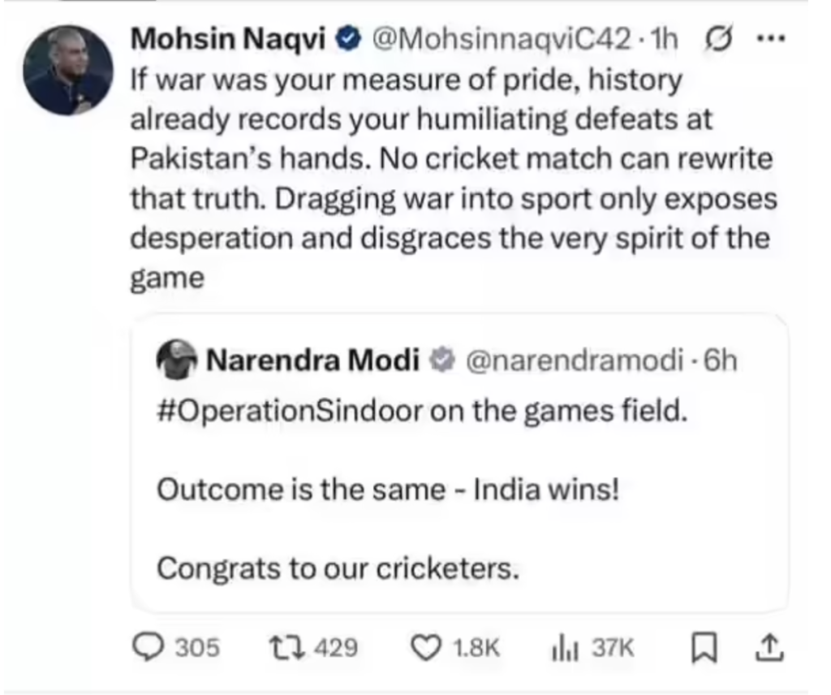This screenshot has height=695, width=831.
Task: Open the three-dot more options menu
Action: click(x=766, y=39)
